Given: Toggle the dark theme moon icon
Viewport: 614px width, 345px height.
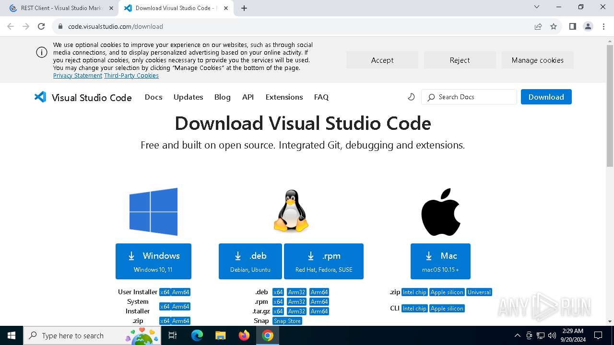Looking at the screenshot, I should [411, 97].
